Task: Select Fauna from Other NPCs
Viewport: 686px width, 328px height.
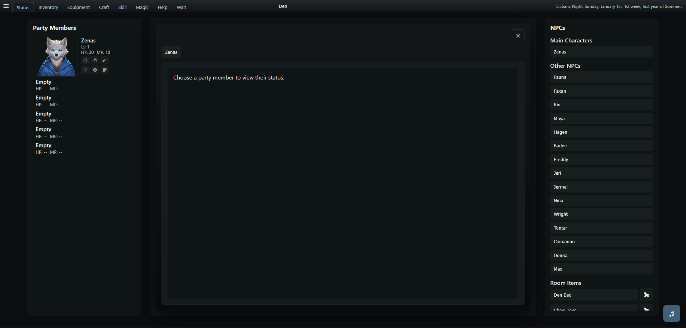Action: tap(601, 77)
